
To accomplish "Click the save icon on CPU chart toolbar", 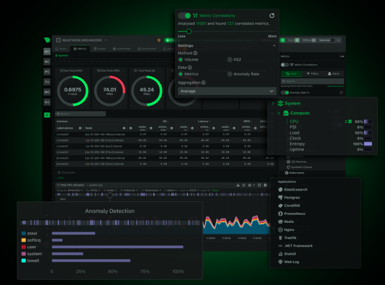I will point(265,185).
